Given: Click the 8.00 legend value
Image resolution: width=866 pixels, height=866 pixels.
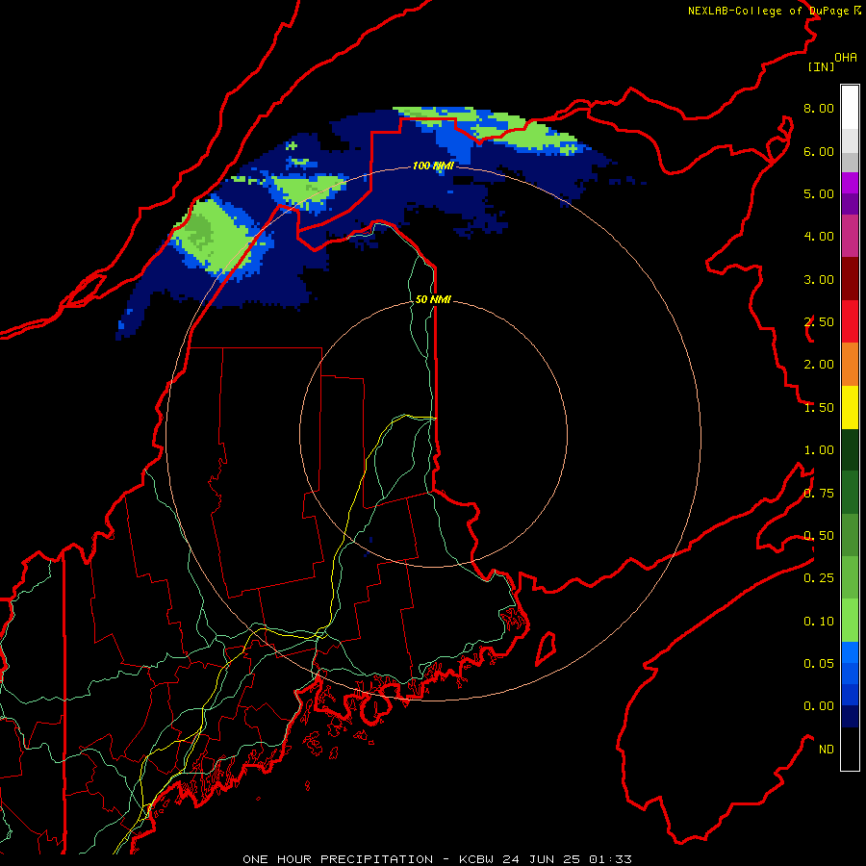Looking at the screenshot, I should [819, 108].
